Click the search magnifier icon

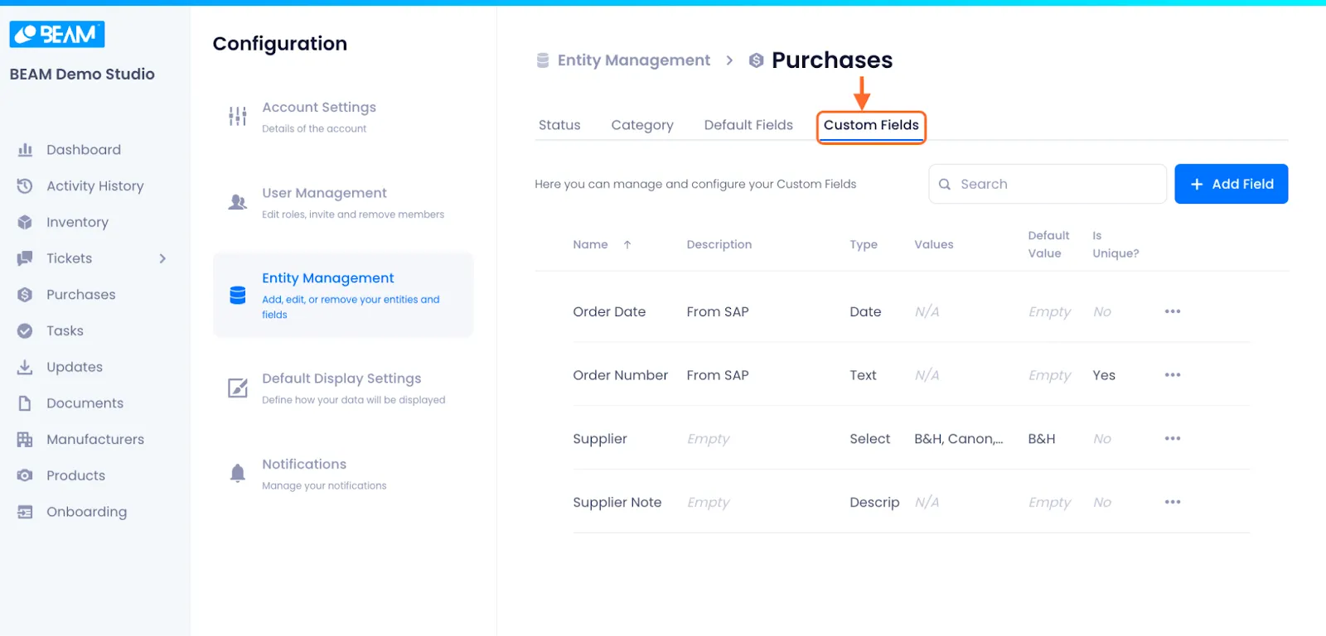pyautogui.click(x=945, y=184)
